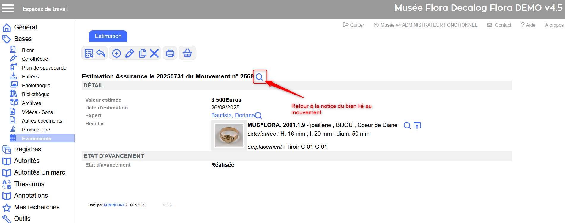Open magnifier next to Mouvement n° 2668

click(x=259, y=77)
